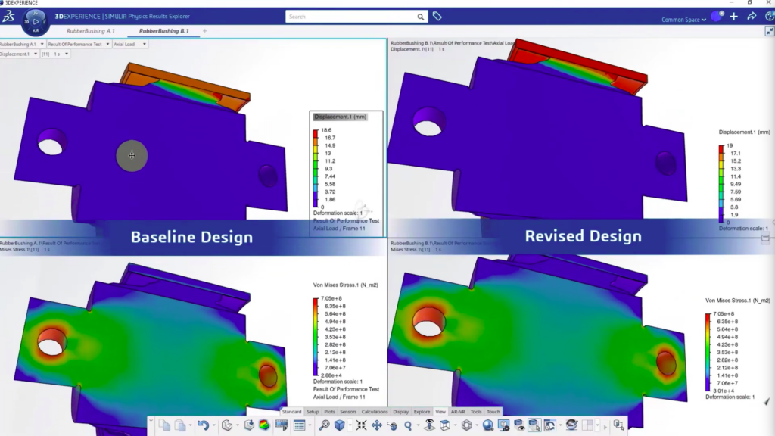Click the contour plot color icon
The width and height of the screenshot is (775, 436).
(264, 425)
